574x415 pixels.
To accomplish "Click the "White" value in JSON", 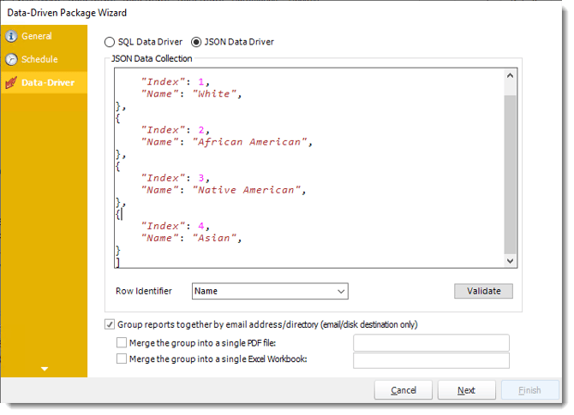I will click(214, 94).
